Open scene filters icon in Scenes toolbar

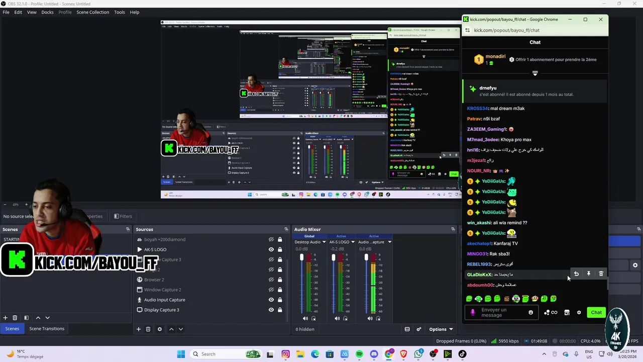(27, 318)
